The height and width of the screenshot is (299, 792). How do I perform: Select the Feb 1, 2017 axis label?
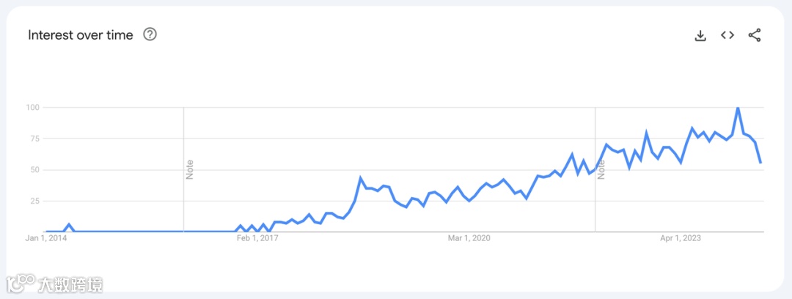[257, 238]
